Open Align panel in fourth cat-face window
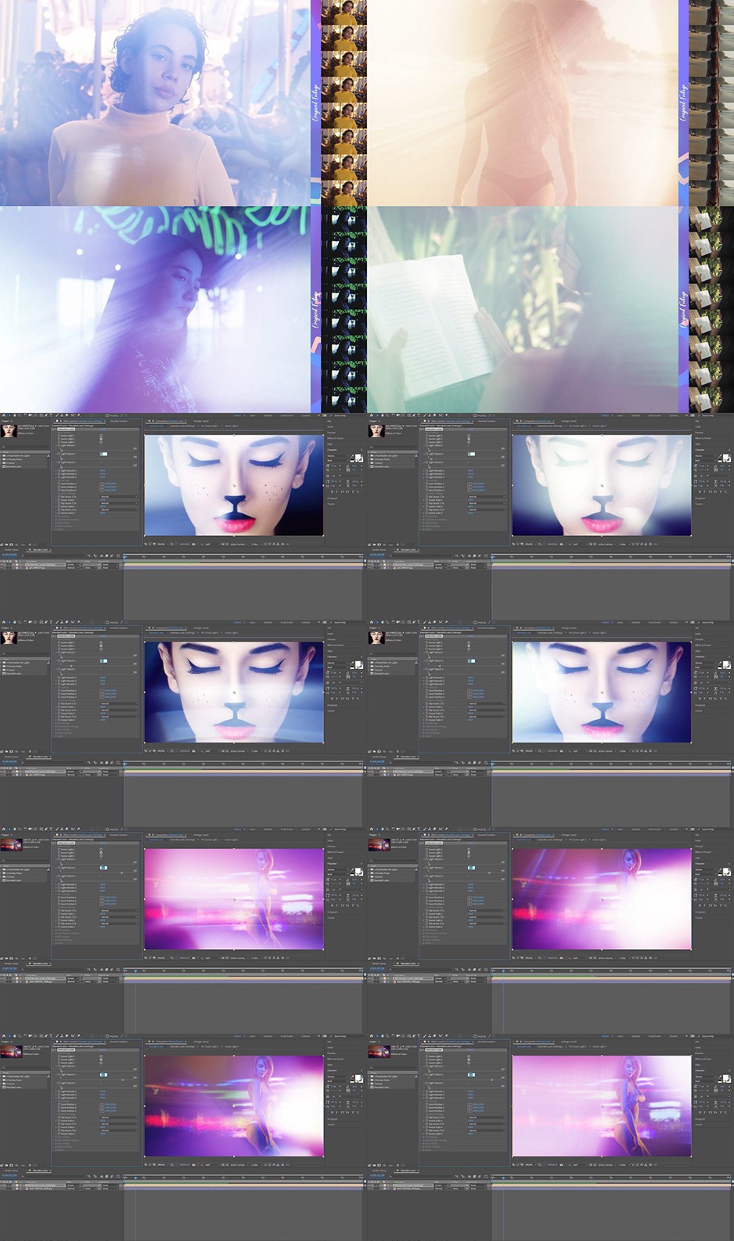Screen dimensions: 734x1241 coord(697,651)
